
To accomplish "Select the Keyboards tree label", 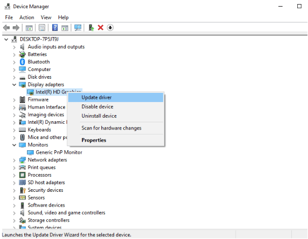I will 39,130.
